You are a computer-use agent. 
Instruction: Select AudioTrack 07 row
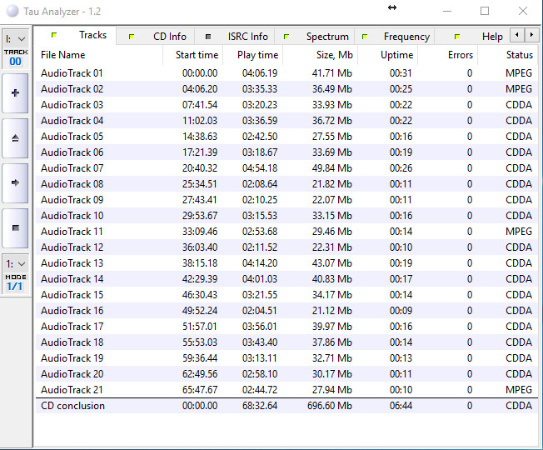[x=286, y=168]
